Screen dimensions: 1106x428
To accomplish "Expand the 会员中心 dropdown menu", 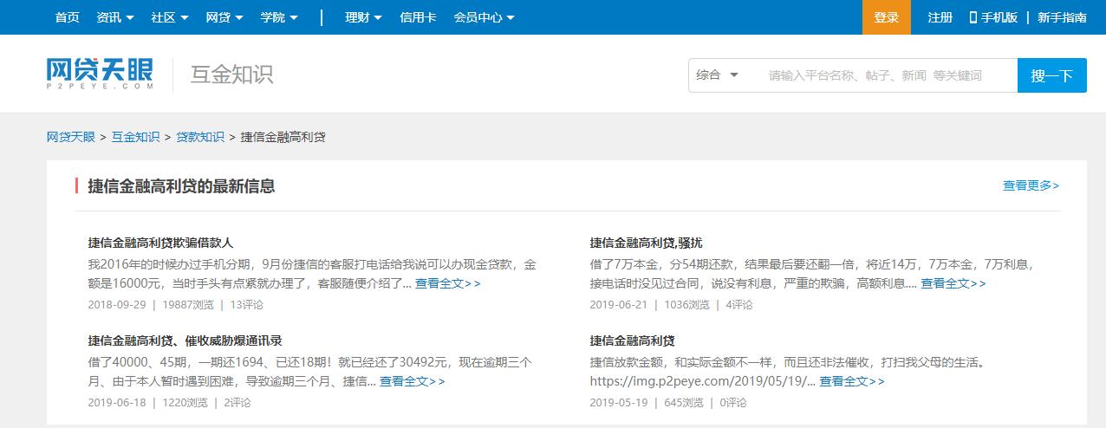I will 484,17.
